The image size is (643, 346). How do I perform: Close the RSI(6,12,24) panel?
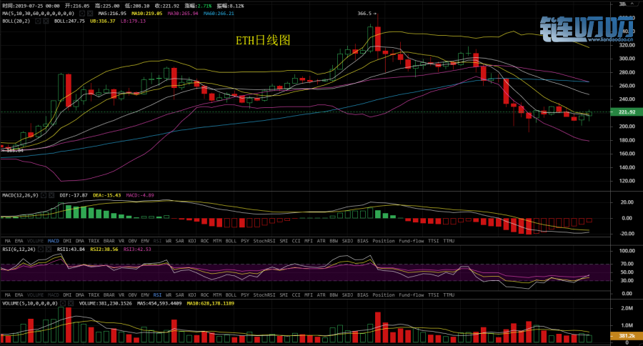coord(49,249)
